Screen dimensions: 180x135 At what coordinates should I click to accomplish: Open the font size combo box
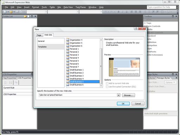(x=91, y=12)
